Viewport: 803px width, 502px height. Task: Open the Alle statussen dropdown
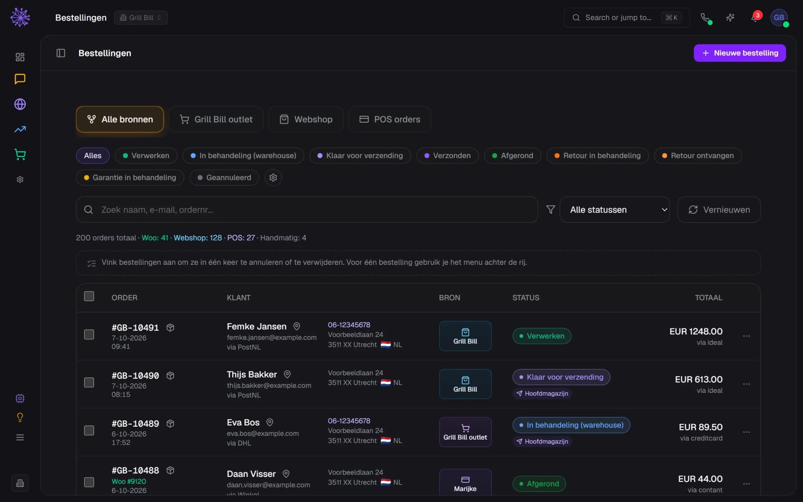(x=614, y=210)
